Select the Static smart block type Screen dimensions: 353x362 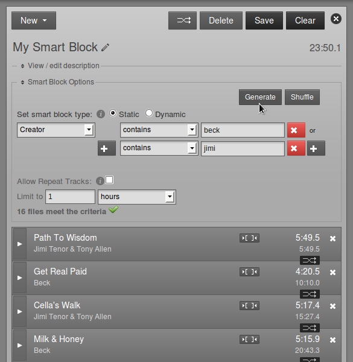point(113,113)
